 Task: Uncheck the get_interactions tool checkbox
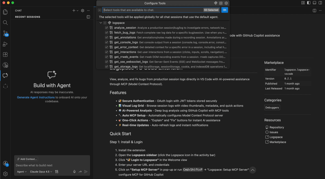click(107, 52)
